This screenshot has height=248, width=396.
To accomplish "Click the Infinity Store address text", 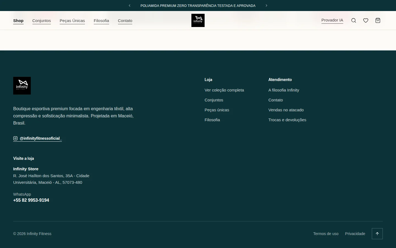I will pos(51,179).
